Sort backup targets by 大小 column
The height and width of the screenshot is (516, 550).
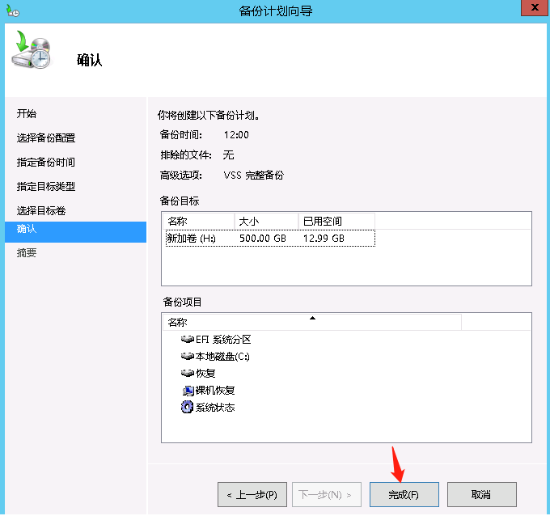coord(266,222)
